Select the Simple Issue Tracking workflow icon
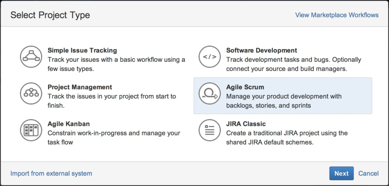Screen dimensions: 389x186 [31, 57]
